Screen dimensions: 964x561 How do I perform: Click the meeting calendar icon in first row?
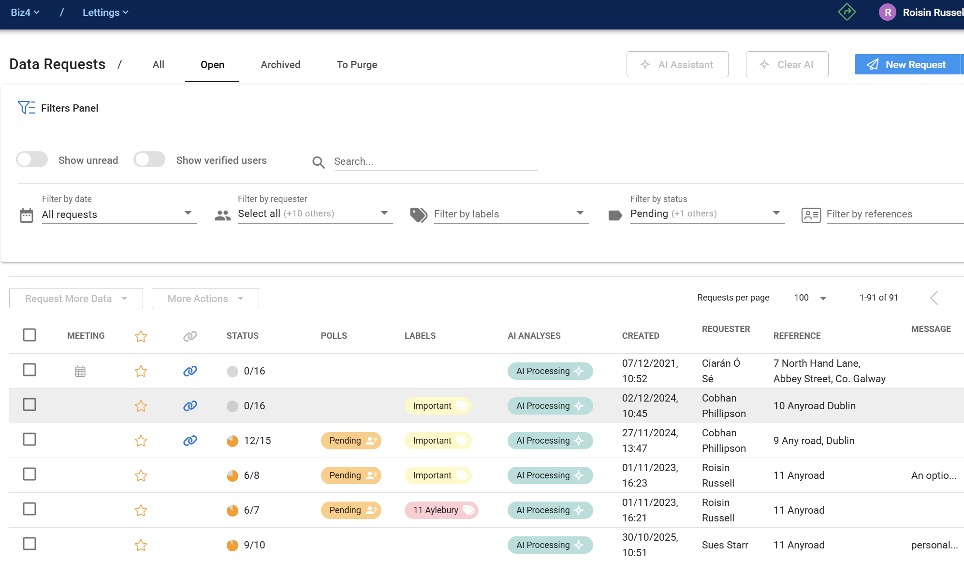[x=80, y=371]
